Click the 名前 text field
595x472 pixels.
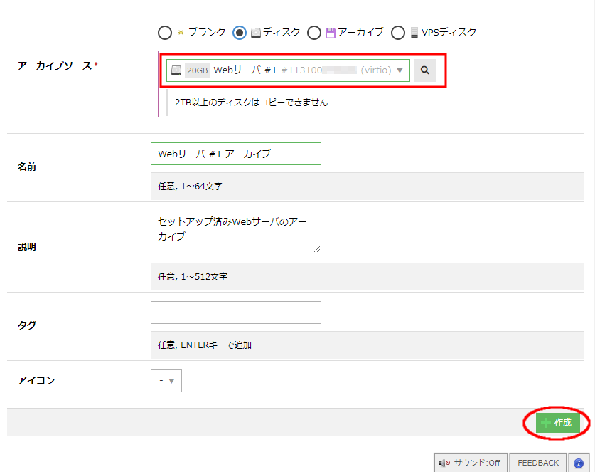[235, 154]
